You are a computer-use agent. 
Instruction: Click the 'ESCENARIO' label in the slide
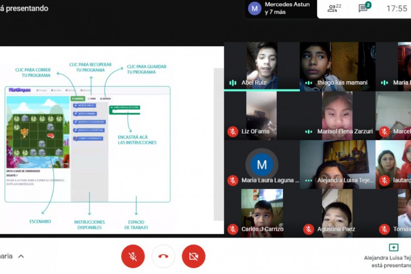pos(40,221)
